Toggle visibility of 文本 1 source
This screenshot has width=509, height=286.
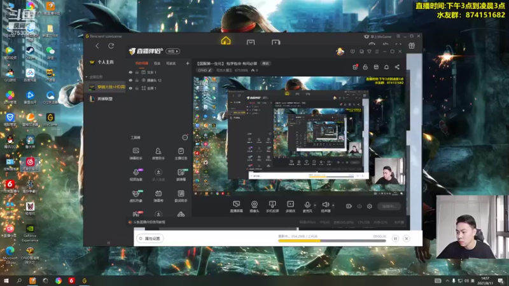[130, 72]
